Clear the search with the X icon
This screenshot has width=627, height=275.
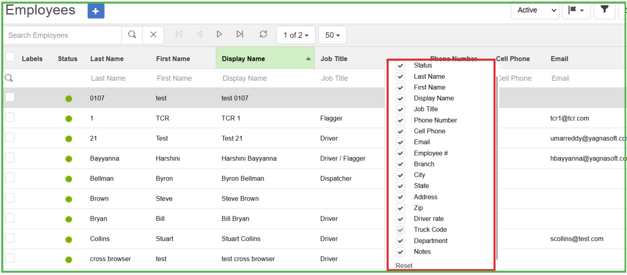coord(153,35)
